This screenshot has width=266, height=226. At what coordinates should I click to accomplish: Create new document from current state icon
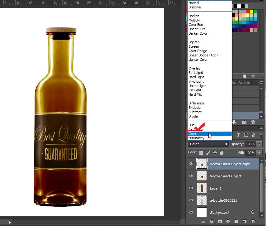click(x=235, y=122)
